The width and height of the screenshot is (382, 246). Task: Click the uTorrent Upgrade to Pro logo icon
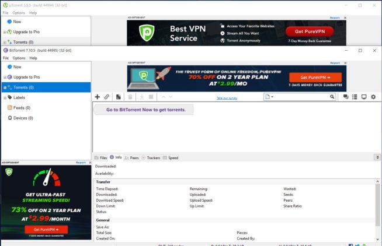(9, 31)
